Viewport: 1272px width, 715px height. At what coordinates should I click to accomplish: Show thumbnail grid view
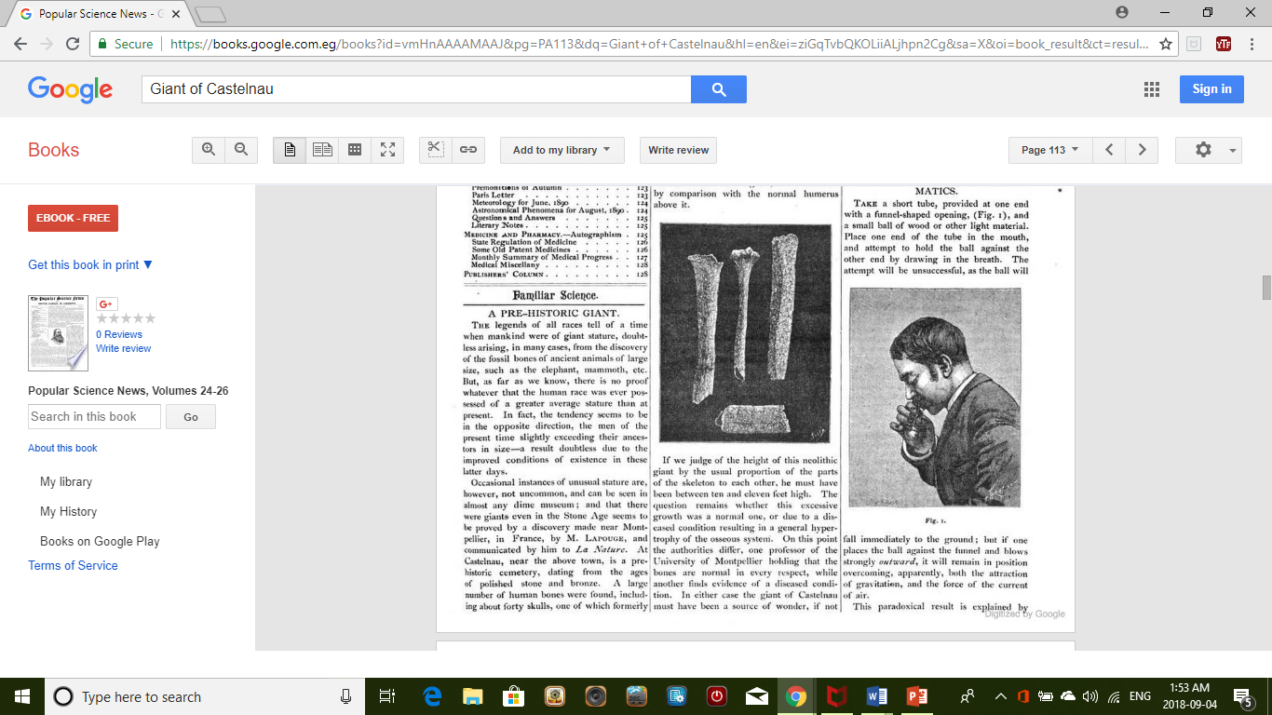(x=355, y=150)
